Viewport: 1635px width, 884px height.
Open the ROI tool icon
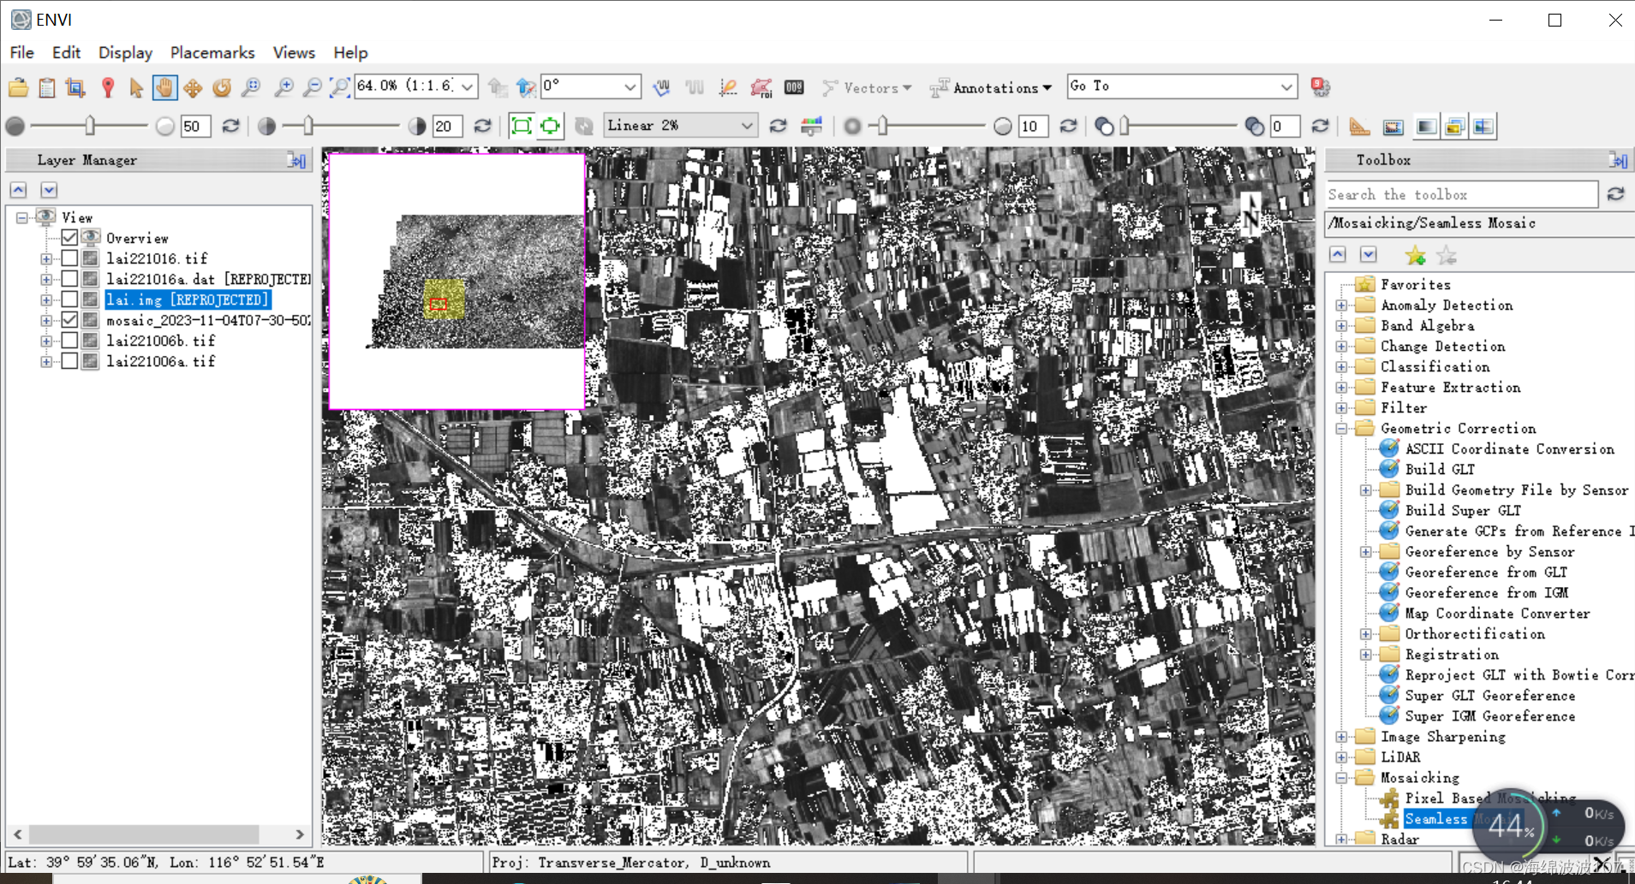point(761,87)
